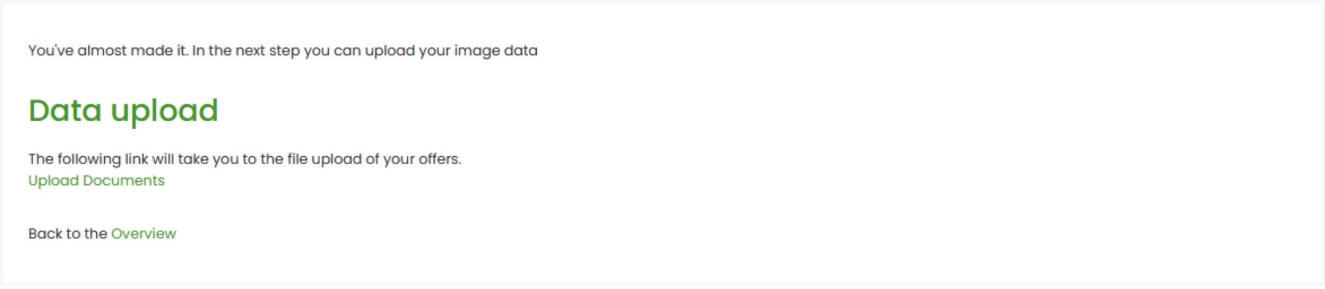Image resolution: width=1325 pixels, height=289 pixels.
Task: Click the phrase "In the next step"
Action: coord(246,51)
